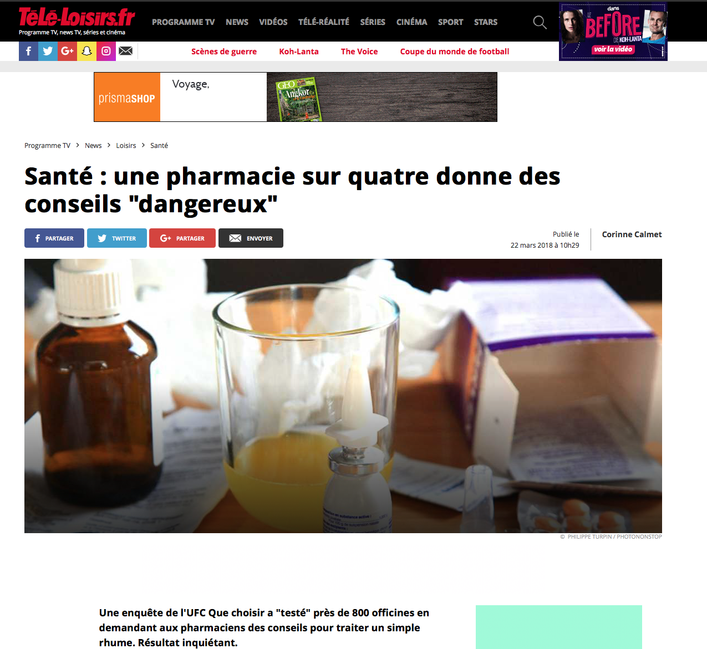The image size is (707, 649).
Task: Go to the CINÉMA section
Action: [x=411, y=22]
